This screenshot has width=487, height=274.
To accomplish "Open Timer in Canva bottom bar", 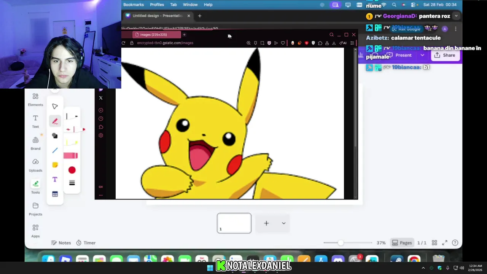I will click(86, 243).
